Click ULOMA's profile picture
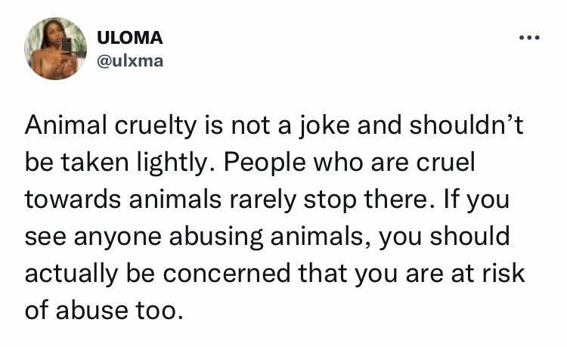 pos(55,48)
